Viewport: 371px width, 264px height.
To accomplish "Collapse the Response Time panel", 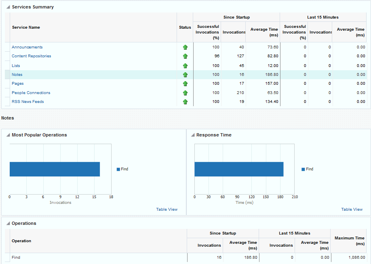I will click(x=193, y=135).
